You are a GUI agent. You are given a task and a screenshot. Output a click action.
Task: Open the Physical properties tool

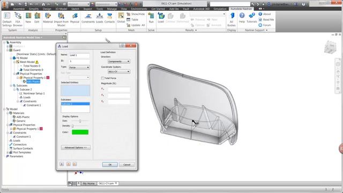point(74,18)
